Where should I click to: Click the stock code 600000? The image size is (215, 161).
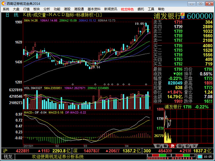coord(200,16)
